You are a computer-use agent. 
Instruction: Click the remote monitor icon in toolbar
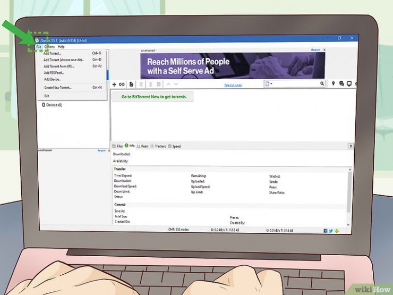click(x=349, y=83)
